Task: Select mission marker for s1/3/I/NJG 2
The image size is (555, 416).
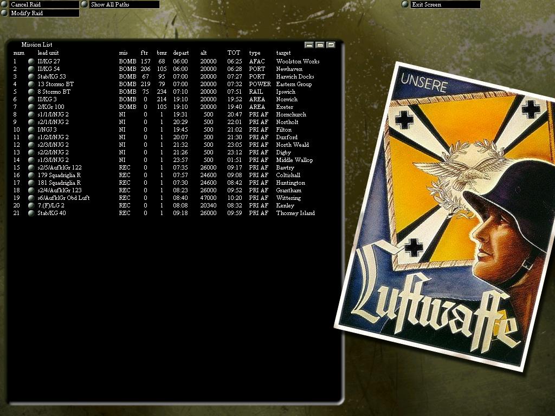Action: click(x=31, y=160)
